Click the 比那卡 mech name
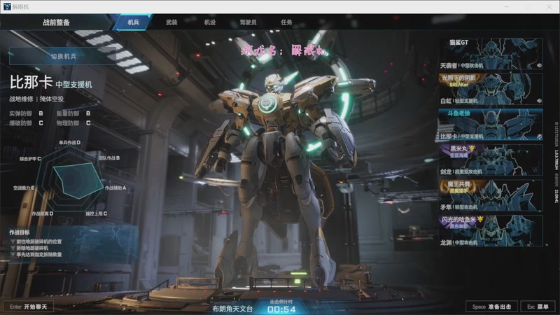This screenshot has width=560, height=315. tap(31, 82)
